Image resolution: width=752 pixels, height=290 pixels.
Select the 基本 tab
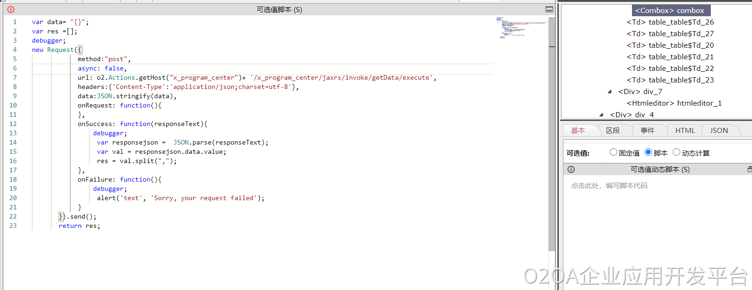(x=578, y=131)
